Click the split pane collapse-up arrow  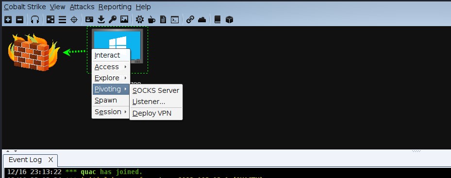(8, 151)
